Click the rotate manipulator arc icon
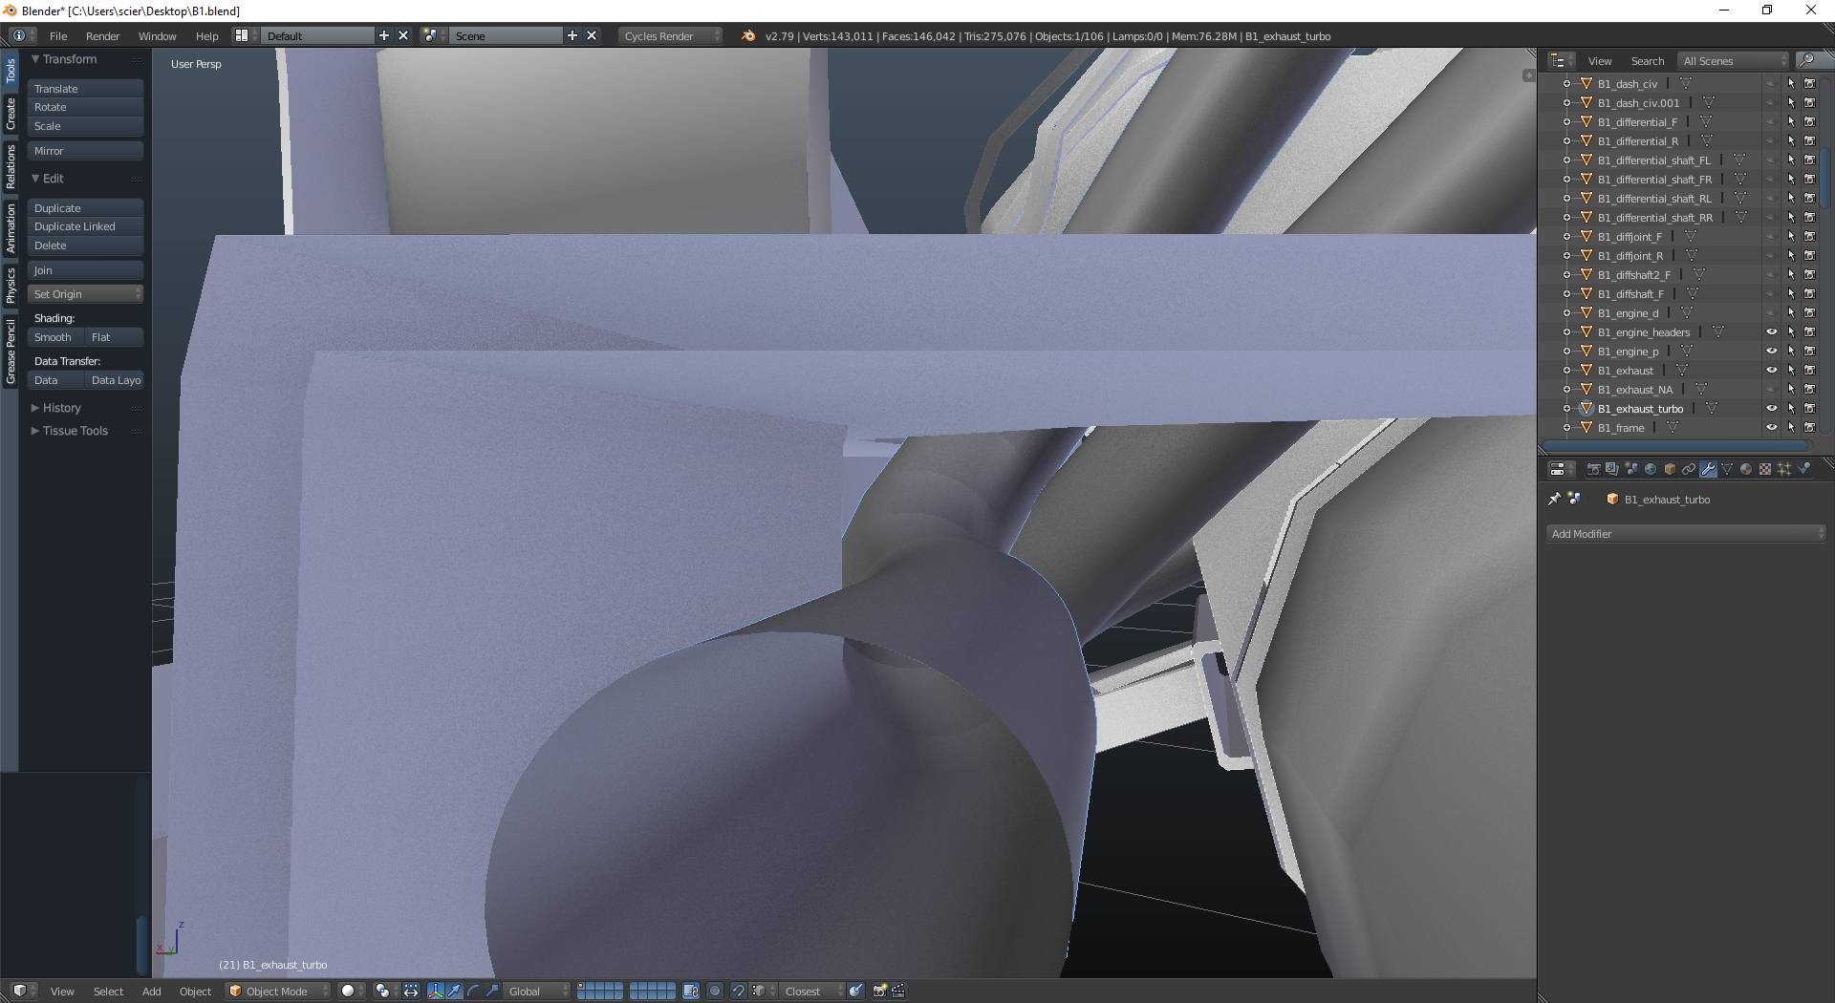1835x1003 pixels. tap(473, 991)
